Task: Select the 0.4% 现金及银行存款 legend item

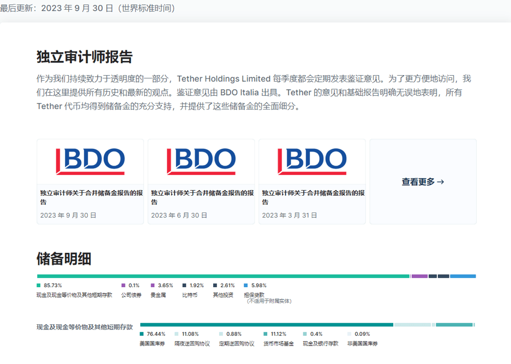Action: 305,334
